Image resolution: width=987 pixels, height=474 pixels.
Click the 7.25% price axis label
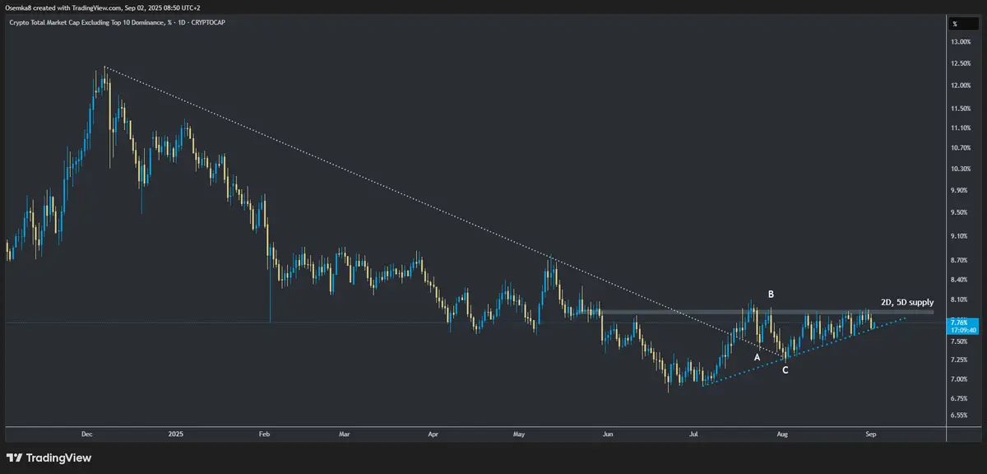959,360
